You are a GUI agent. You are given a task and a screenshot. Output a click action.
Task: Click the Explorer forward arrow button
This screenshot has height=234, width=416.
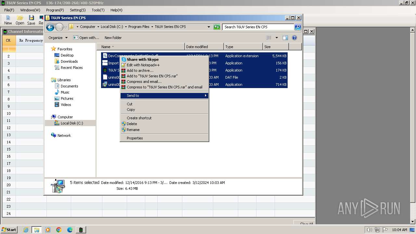tap(59, 27)
